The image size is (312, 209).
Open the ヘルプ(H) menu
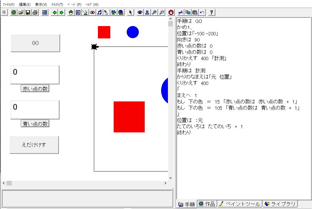pos(92,4)
